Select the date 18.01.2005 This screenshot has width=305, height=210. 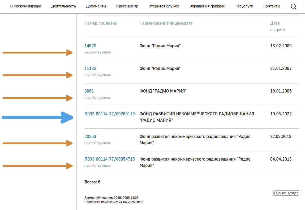(281, 91)
